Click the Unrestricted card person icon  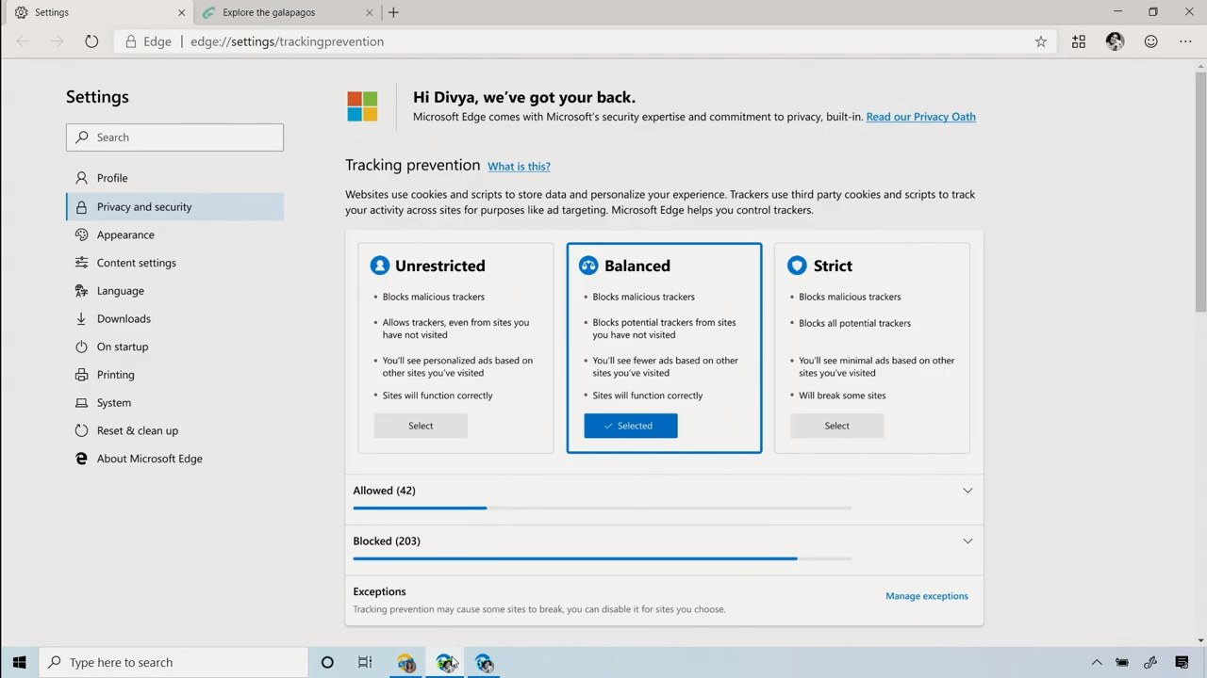pos(380,266)
